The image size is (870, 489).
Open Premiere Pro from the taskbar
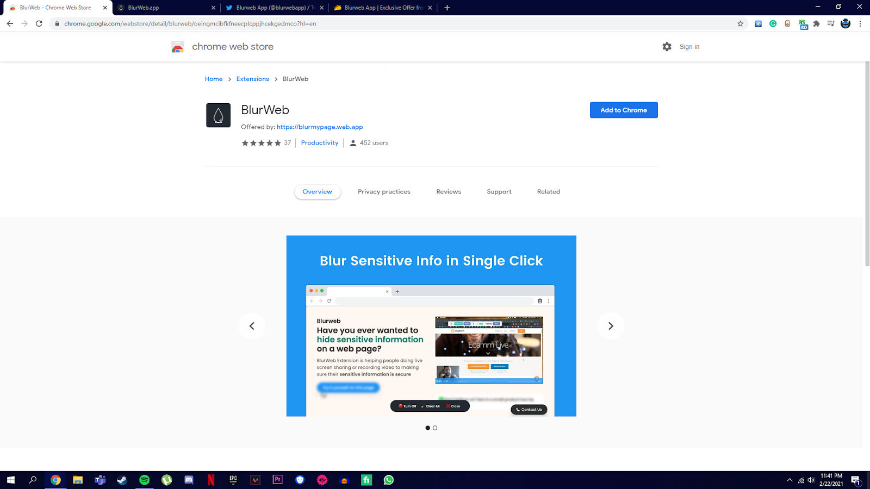pos(278,480)
